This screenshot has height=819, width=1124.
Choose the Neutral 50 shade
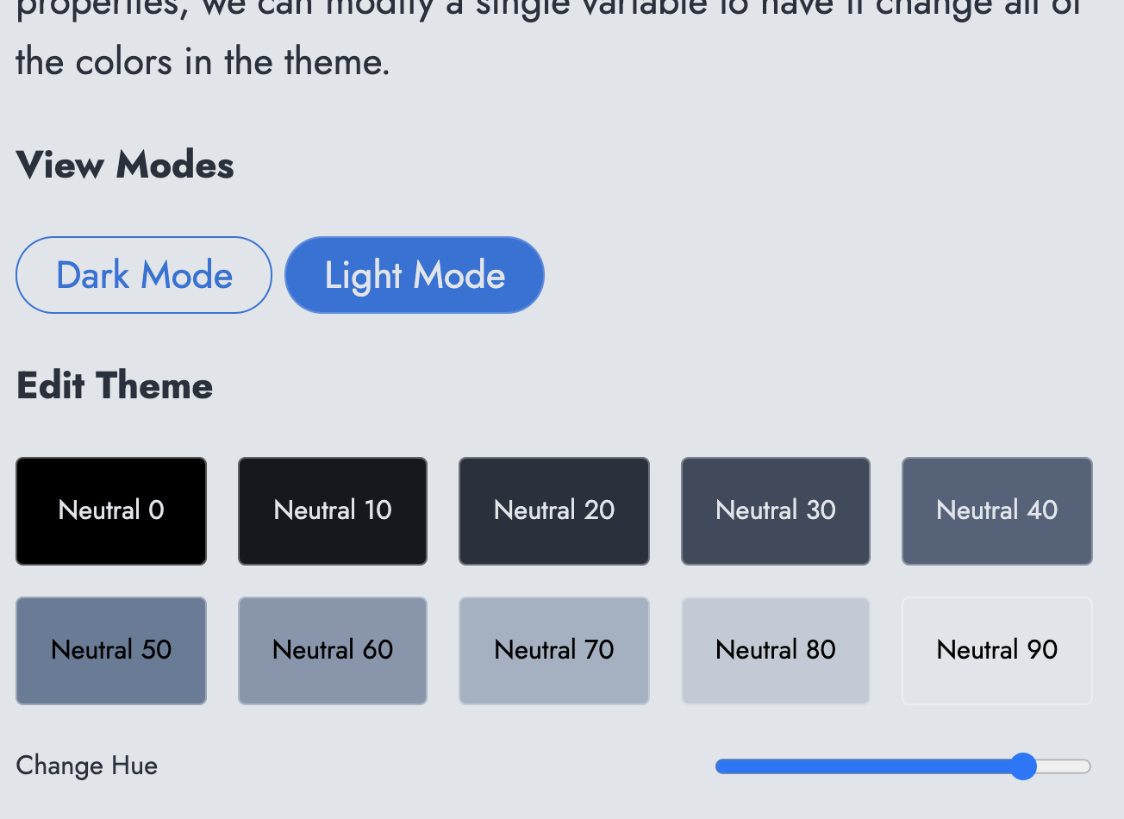(110, 650)
